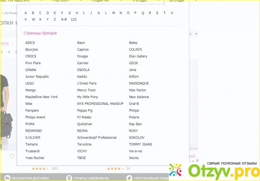Select the А-Я Cyrillic letter filter
Viewport: 260px width, 181px height.
coord(64,19)
